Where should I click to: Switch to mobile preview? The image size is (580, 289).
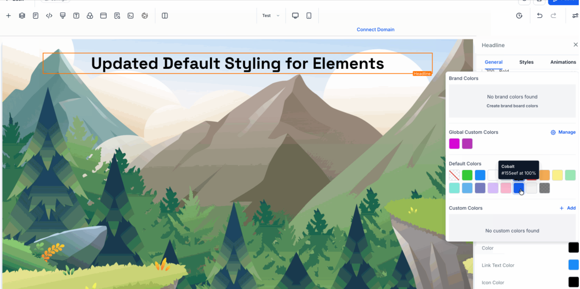pos(309,16)
